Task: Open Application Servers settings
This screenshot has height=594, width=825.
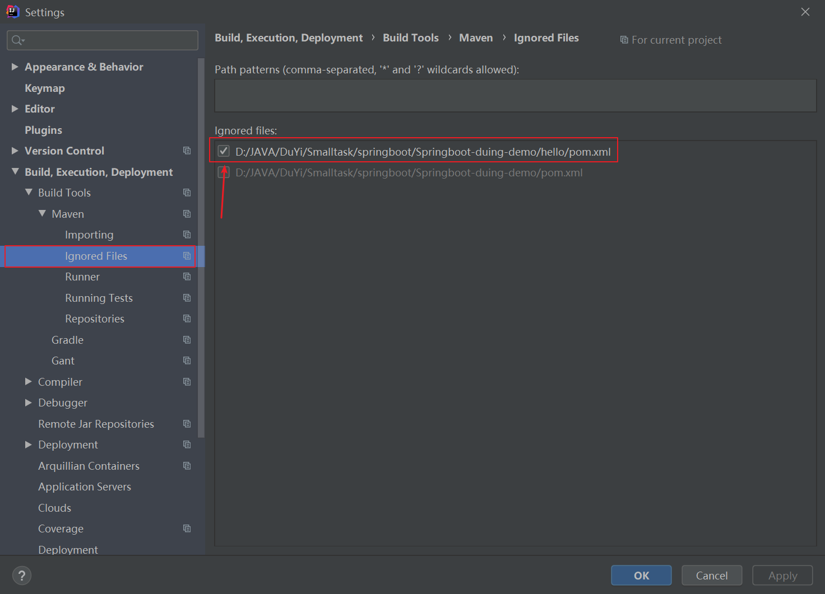Action: click(x=85, y=487)
